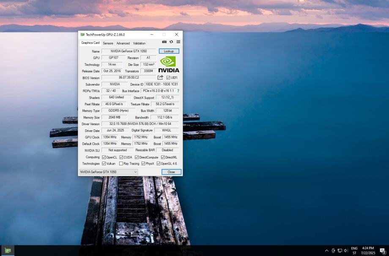Click the Lookup button
Screen dimensions: 389x256
(169, 51)
